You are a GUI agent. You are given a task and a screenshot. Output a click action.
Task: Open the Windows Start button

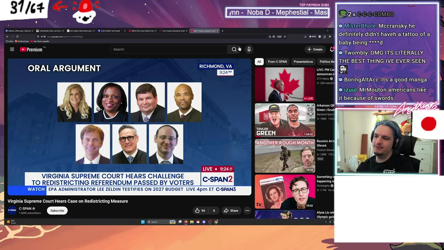click(x=143, y=222)
